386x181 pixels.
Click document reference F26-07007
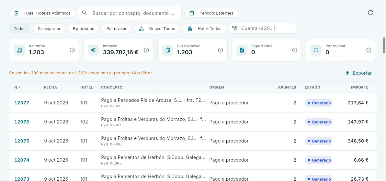pyautogui.click(x=111, y=125)
